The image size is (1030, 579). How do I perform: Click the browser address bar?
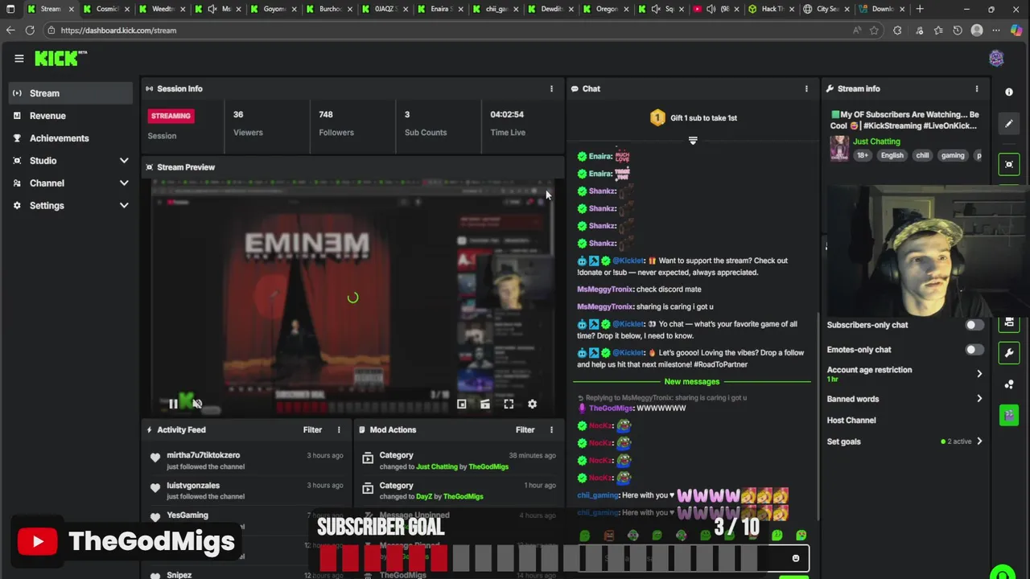click(451, 31)
